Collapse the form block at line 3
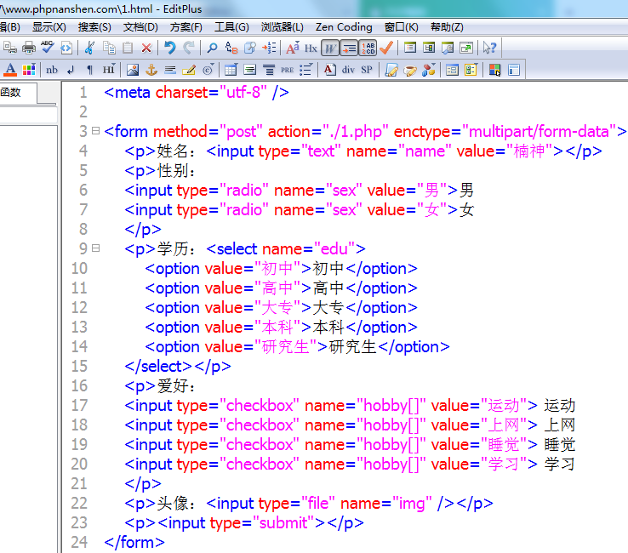The width and height of the screenshot is (628, 553). pyautogui.click(x=95, y=131)
